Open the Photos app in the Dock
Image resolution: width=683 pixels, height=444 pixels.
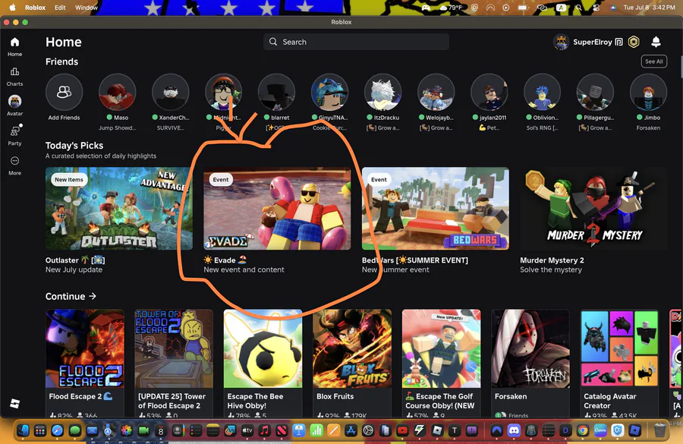(126, 430)
